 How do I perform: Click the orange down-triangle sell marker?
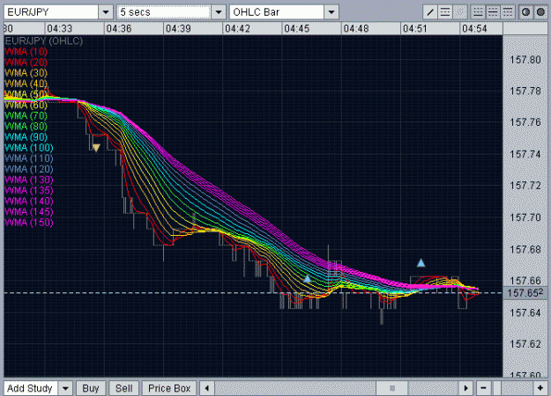point(96,148)
